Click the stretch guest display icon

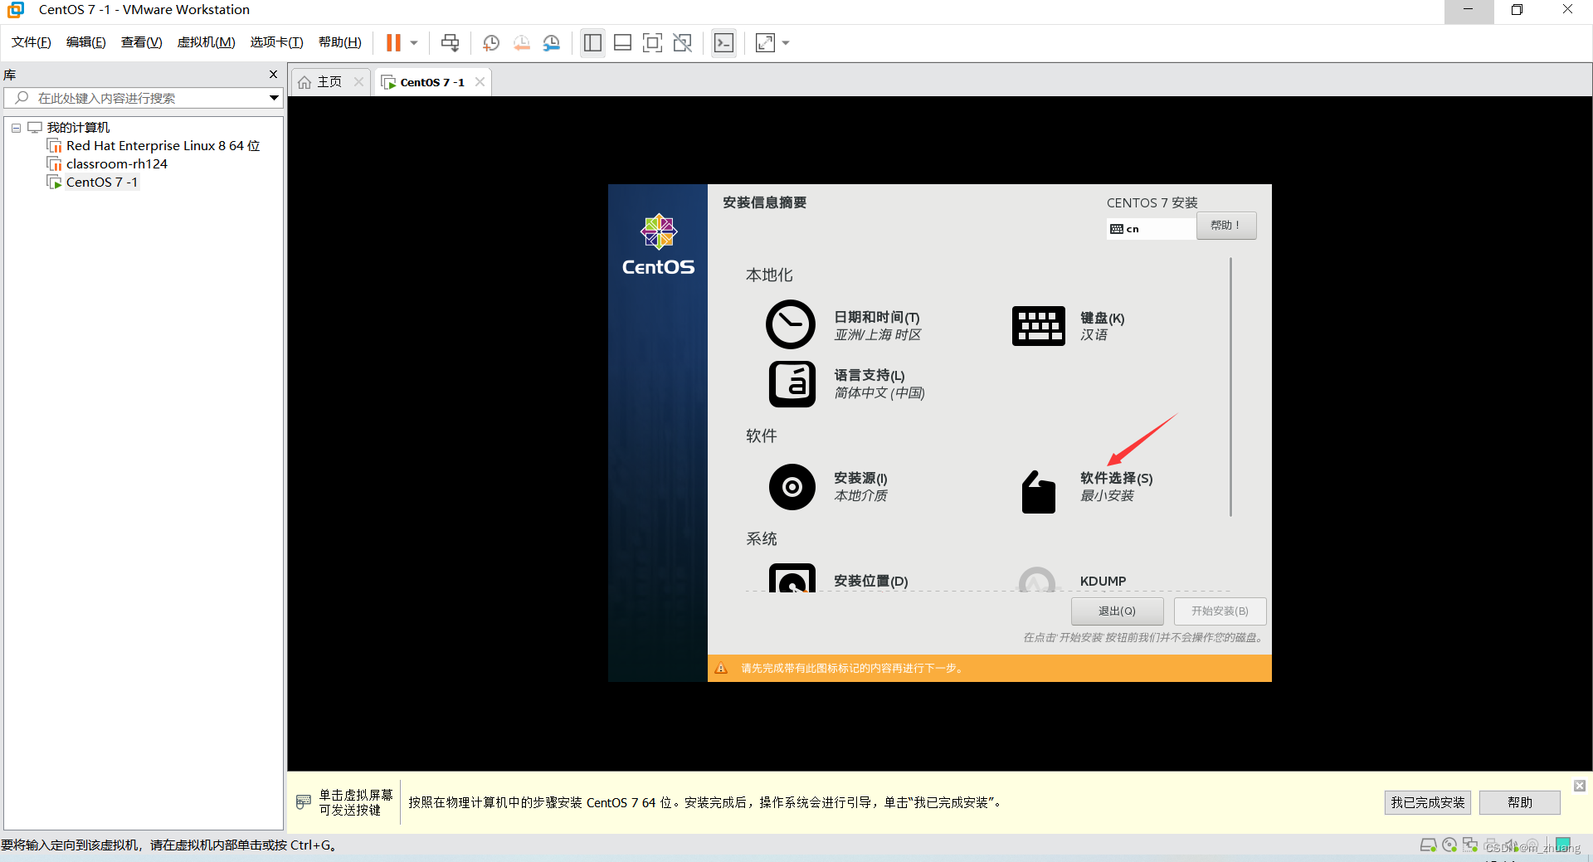[765, 42]
